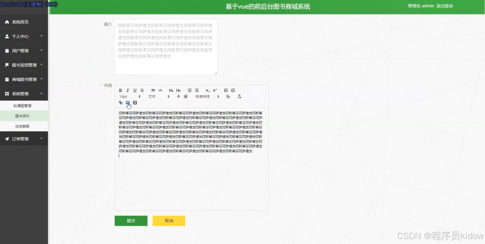The width and height of the screenshot is (485, 244).
Task: Click the 管理员 admin label
Action: tap(421, 6)
